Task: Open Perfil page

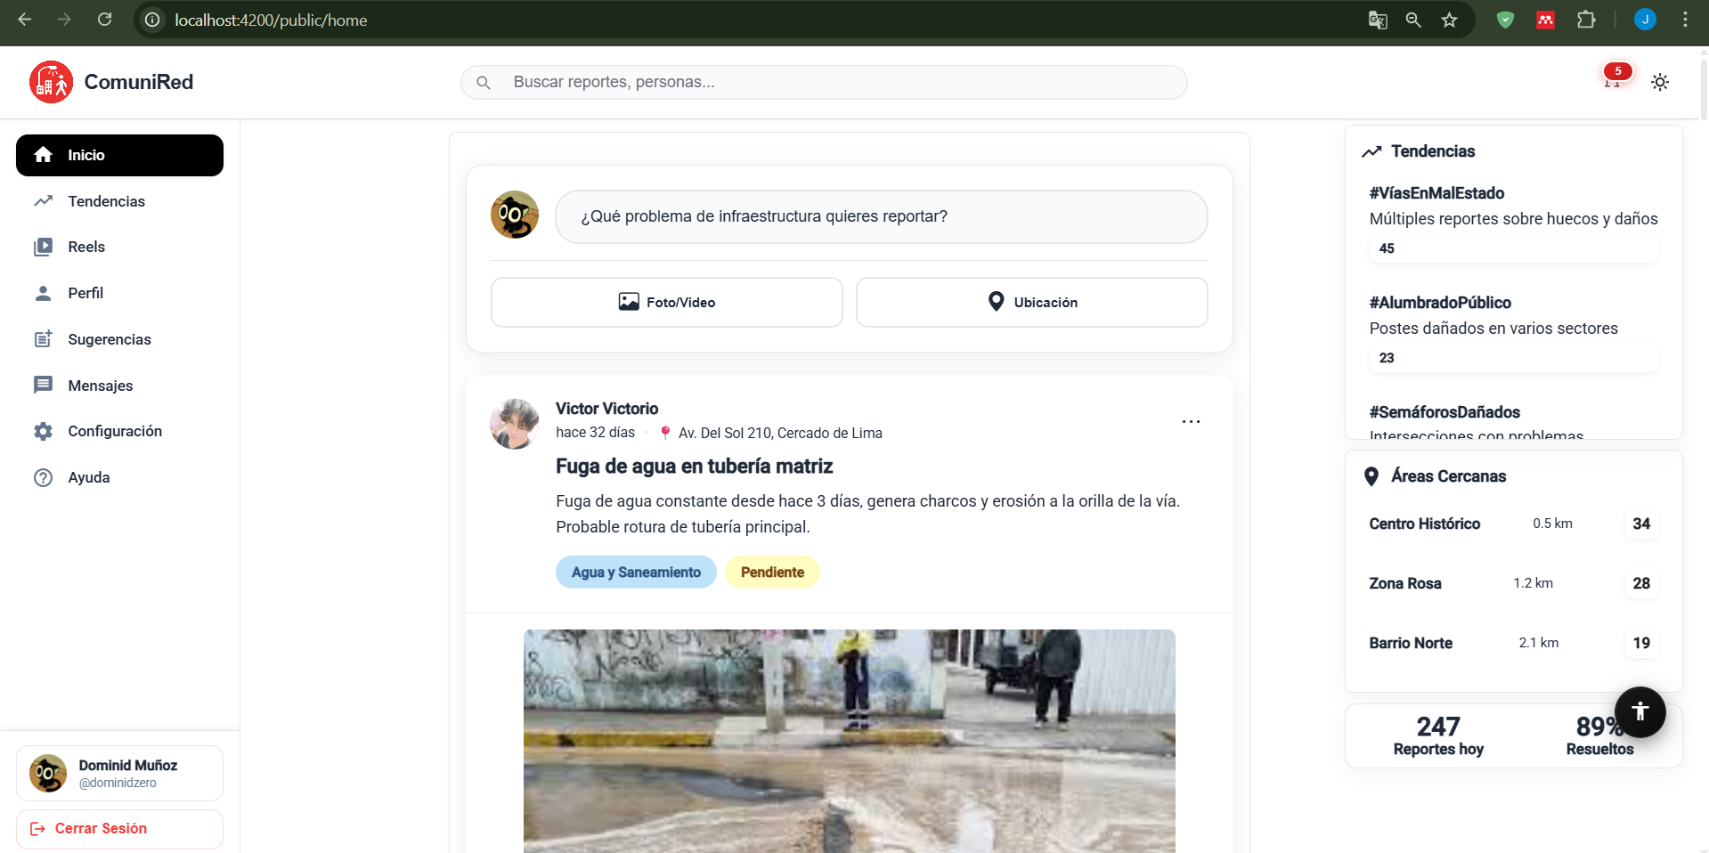Action: [x=119, y=293]
